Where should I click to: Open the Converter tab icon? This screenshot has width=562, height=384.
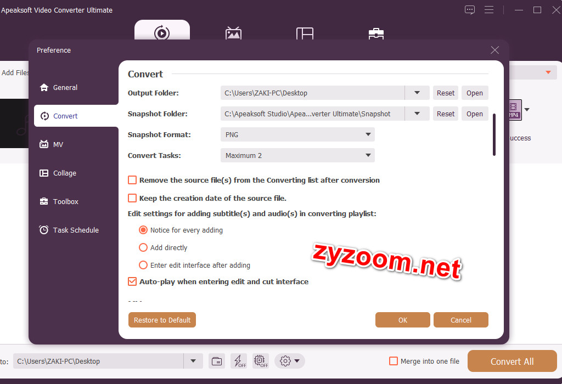[162, 32]
